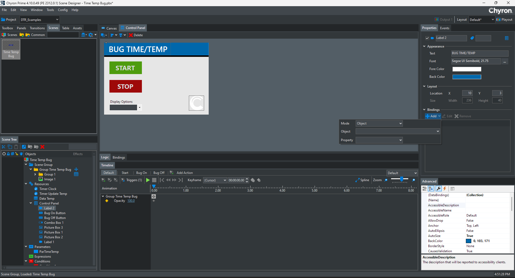This screenshot has width=515, height=278.
Task: Collapse the Appearance section
Action: 424,46
